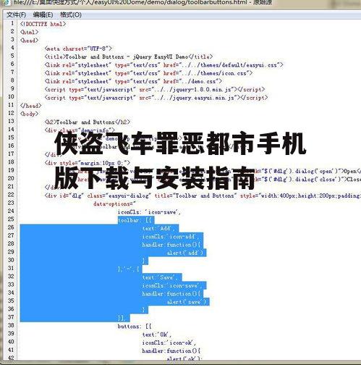The height and width of the screenshot is (365, 361).
Task: Click the icon.css stylesheet link line
Action: pos(148,73)
